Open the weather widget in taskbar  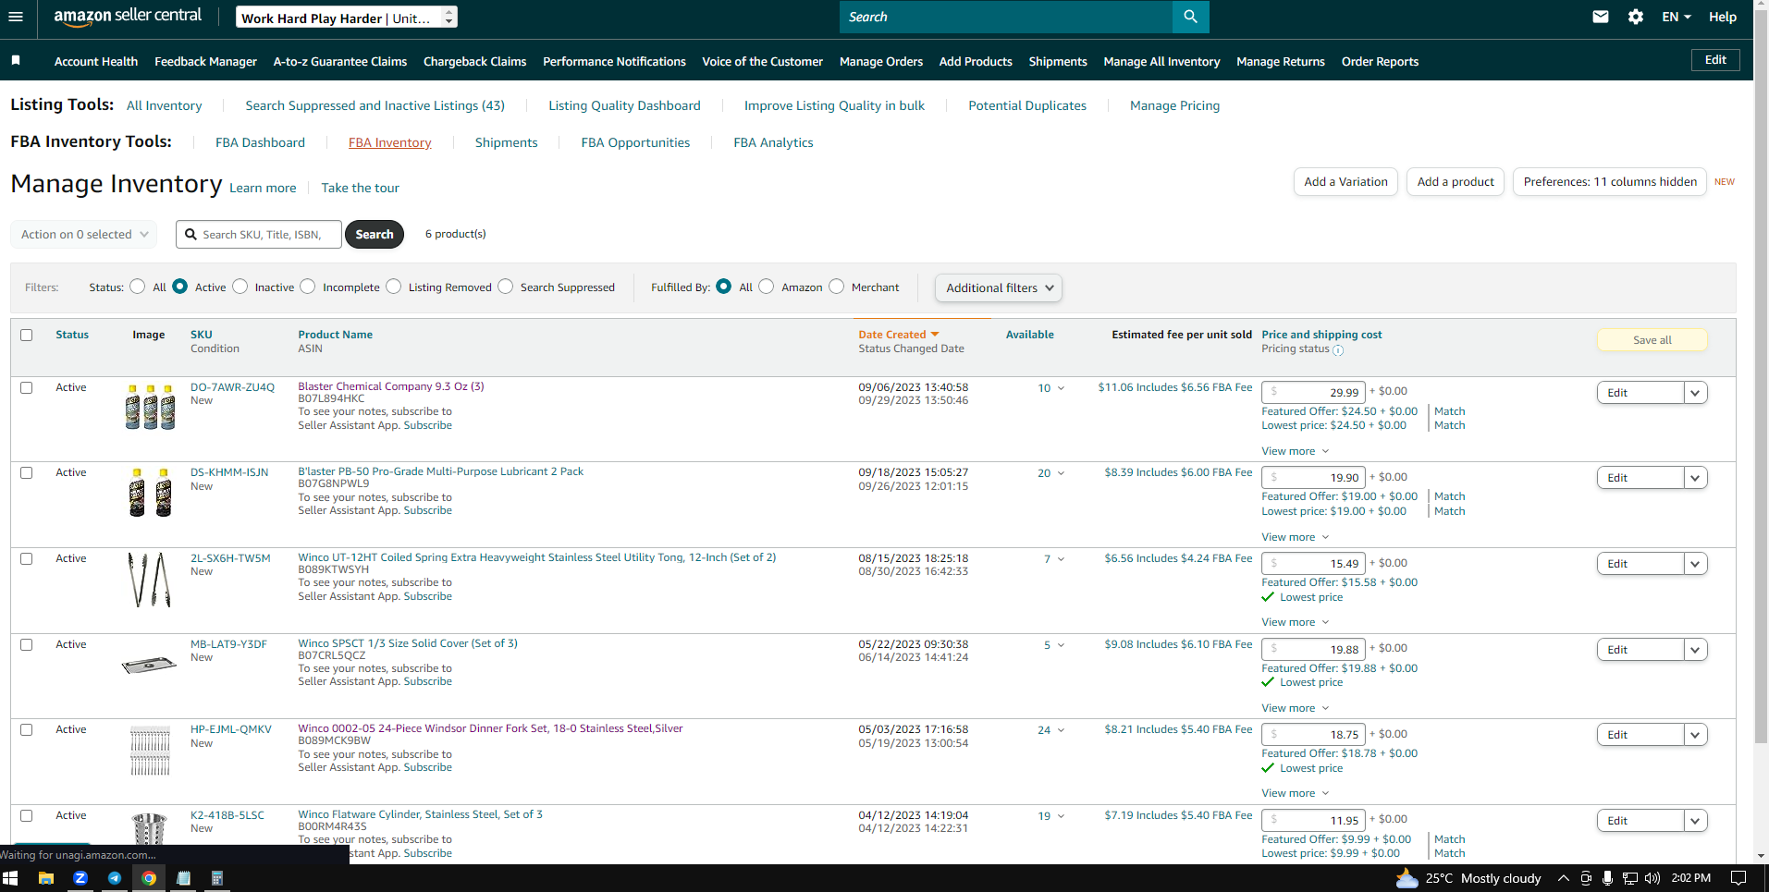(x=1468, y=878)
